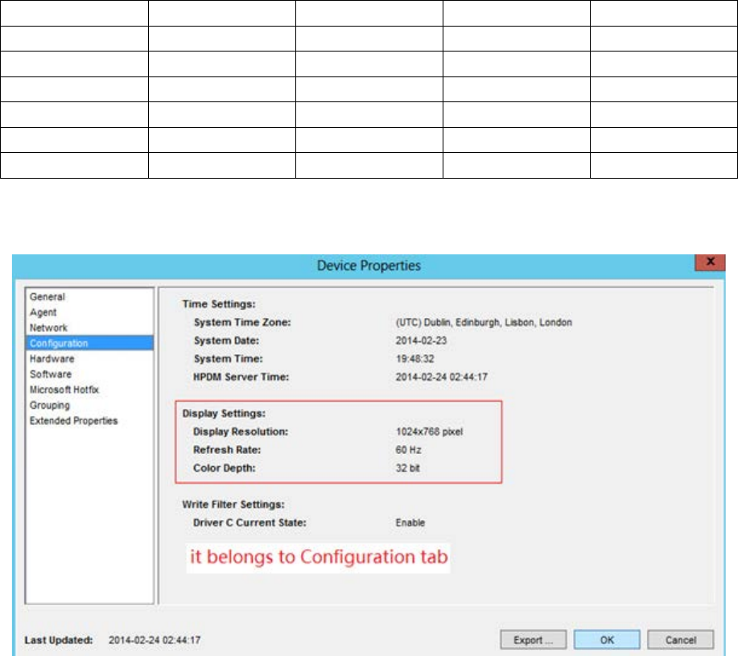Select the 60 Hz refresh rate value
This screenshot has width=738, height=656.
tap(409, 450)
